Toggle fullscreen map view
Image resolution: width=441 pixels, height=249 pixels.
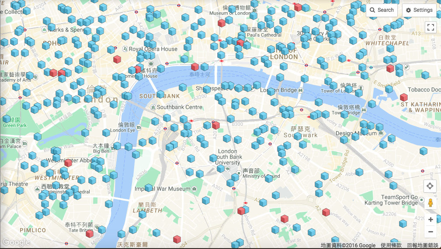(x=431, y=28)
